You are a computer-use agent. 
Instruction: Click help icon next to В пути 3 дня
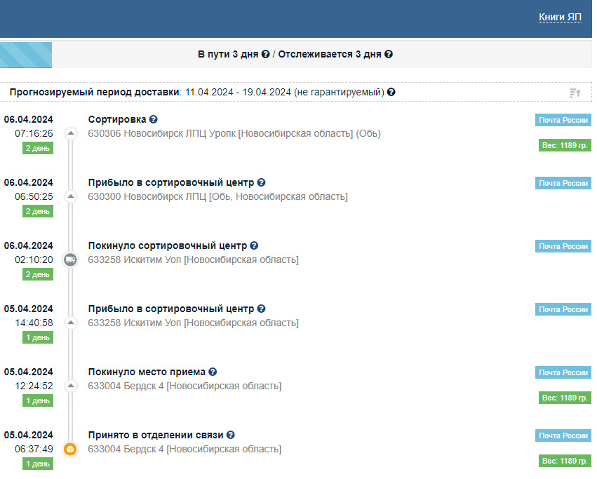pyautogui.click(x=265, y=54)
